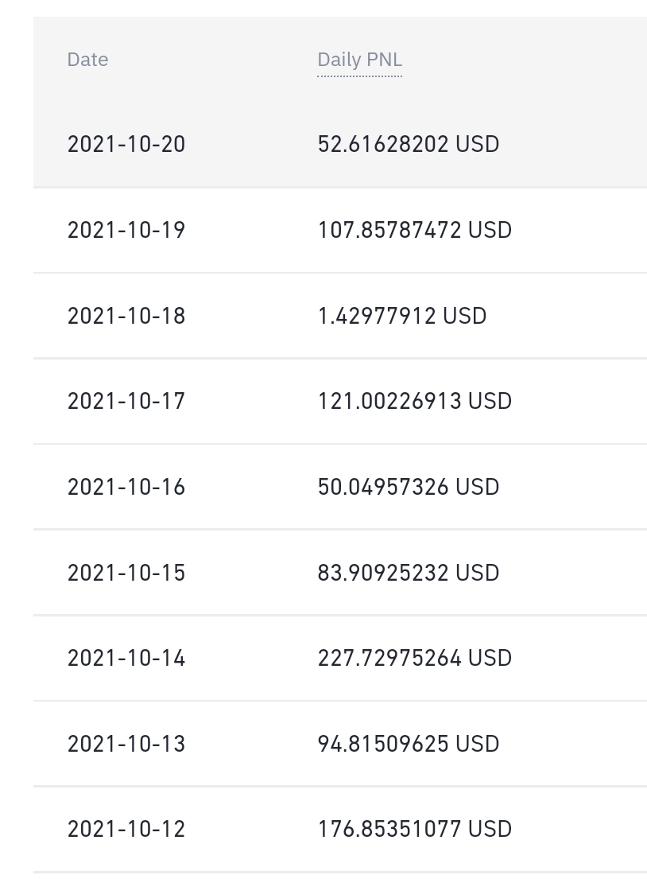
Task: Click the 2021-10-13 date cell
Action: click(126, 744)
